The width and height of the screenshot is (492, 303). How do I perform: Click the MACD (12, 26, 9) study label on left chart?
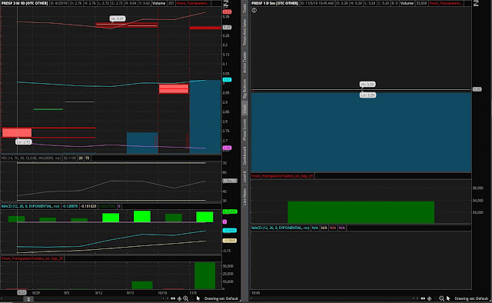pyautogui.click(x=31, y=206)
